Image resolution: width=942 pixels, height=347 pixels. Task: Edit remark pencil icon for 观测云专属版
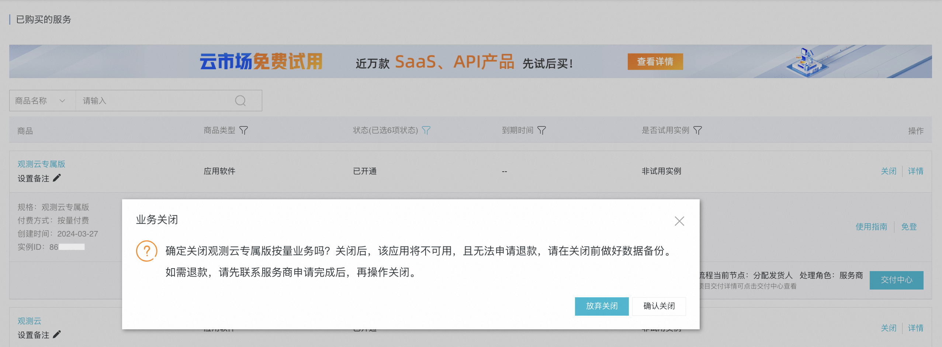[x=57, y=178]
